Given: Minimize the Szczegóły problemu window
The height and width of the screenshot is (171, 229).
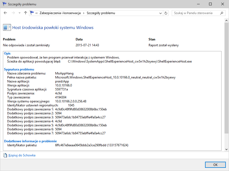Looking at the screenshot, I should point(198,4).
